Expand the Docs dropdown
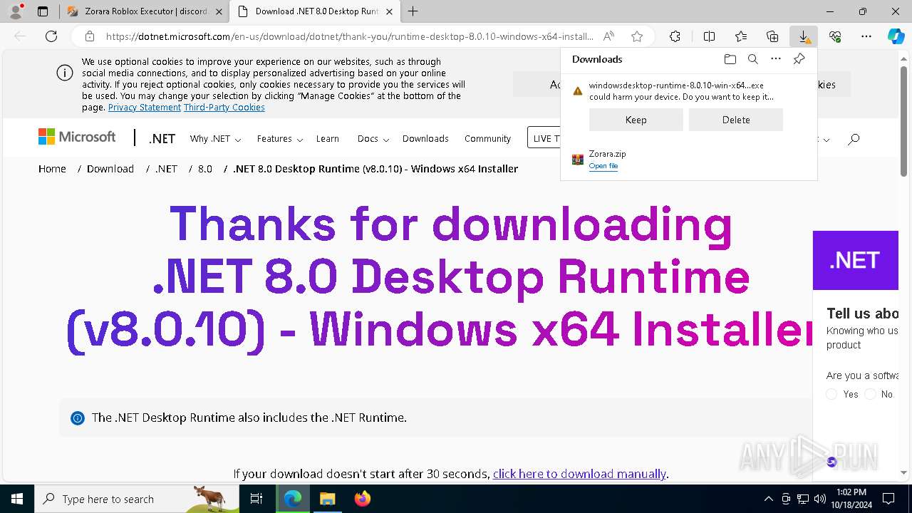Viewport: 912px width, 513px height. [x=373, y=139]
